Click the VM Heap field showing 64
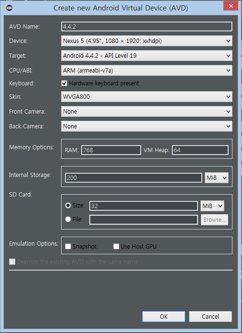Screen dimensions: 242x333 200,150
